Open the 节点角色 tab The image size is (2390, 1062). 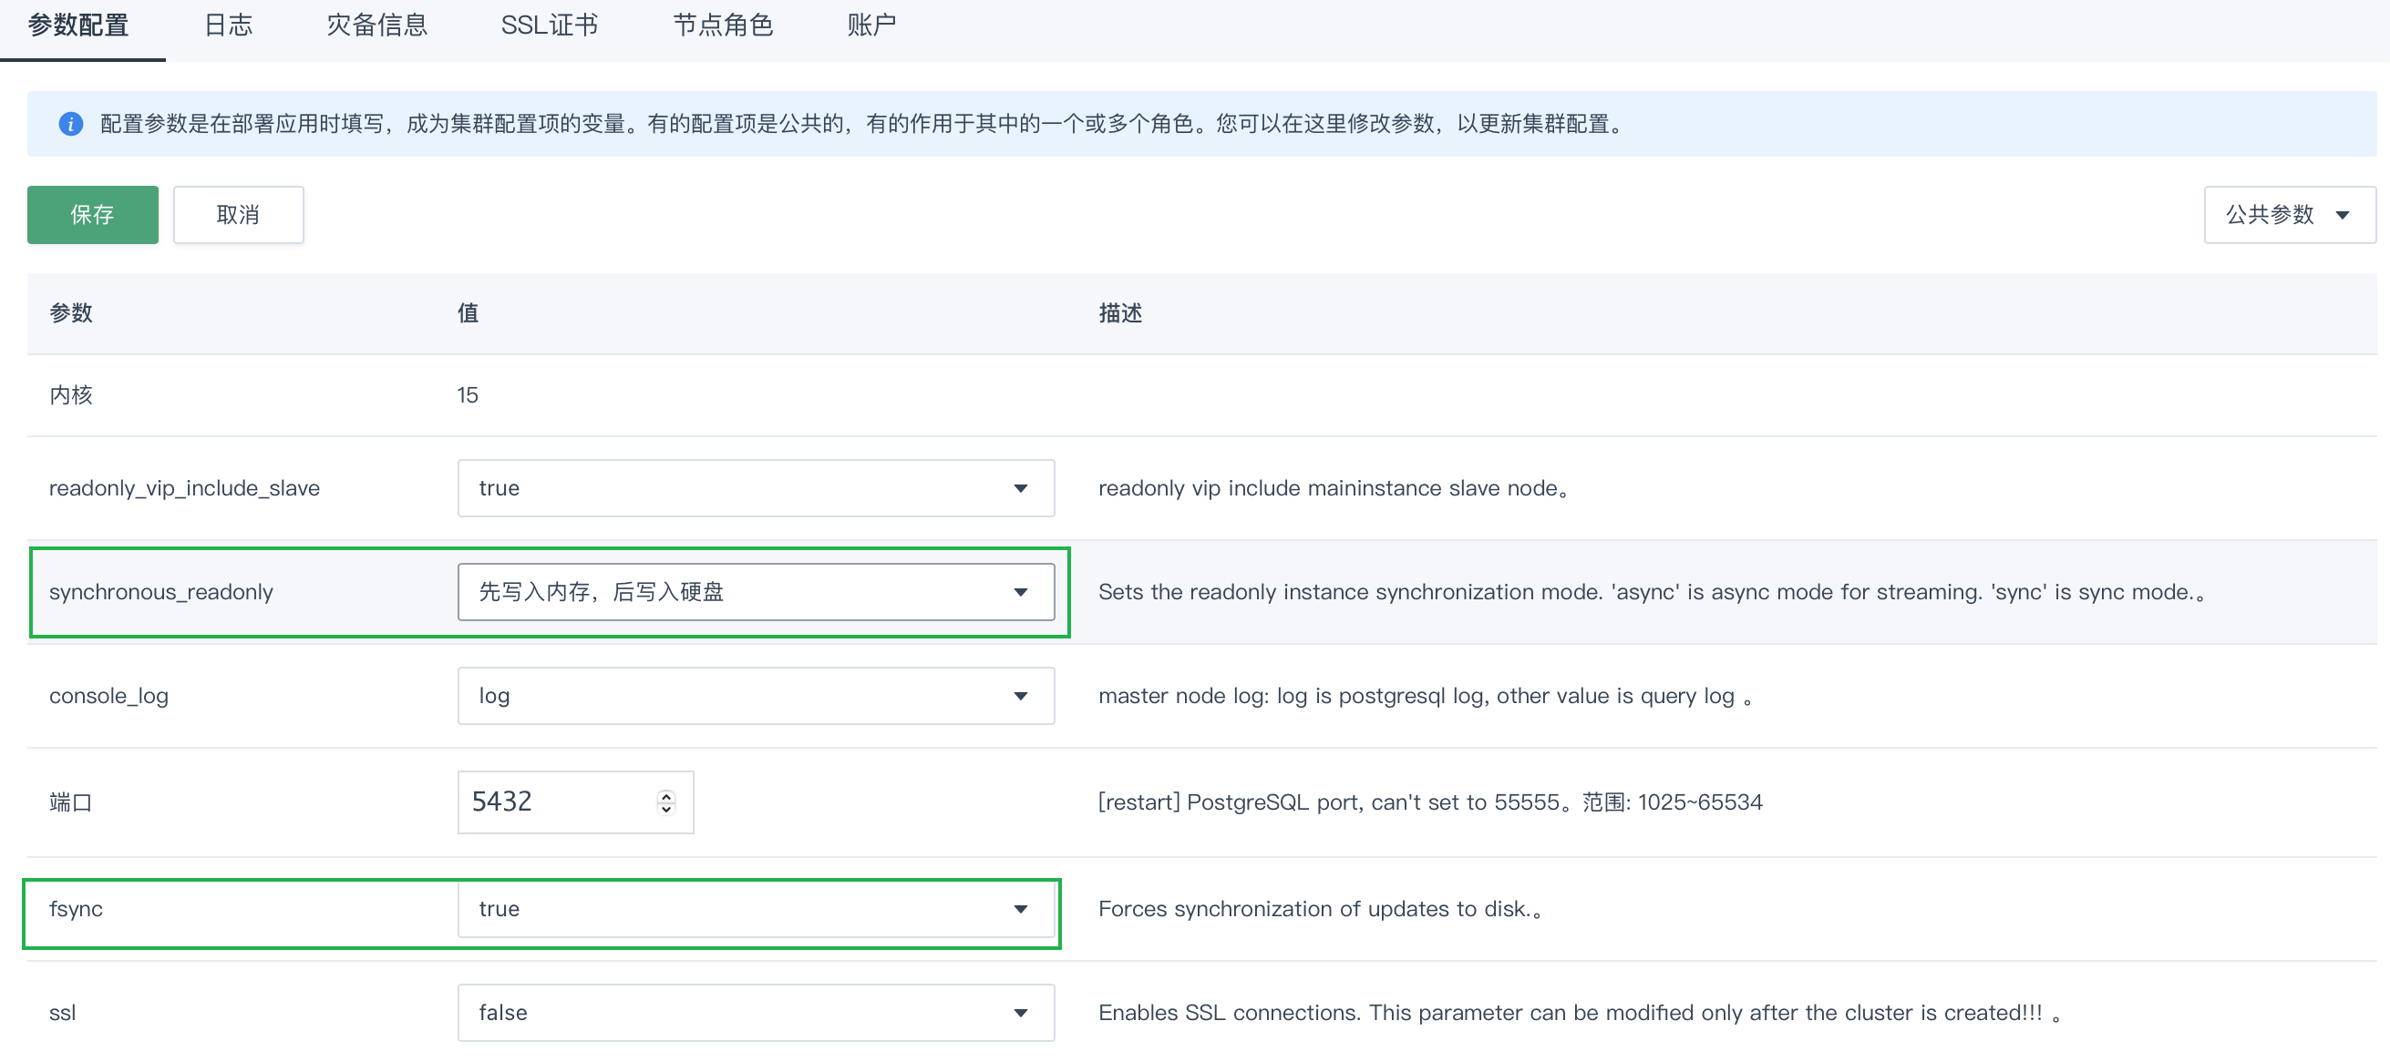[723, 25]
